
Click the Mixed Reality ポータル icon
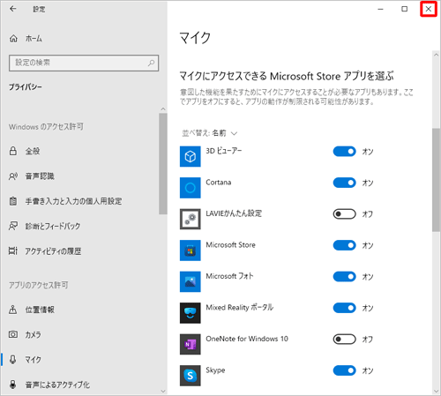[x=191, y=313]
